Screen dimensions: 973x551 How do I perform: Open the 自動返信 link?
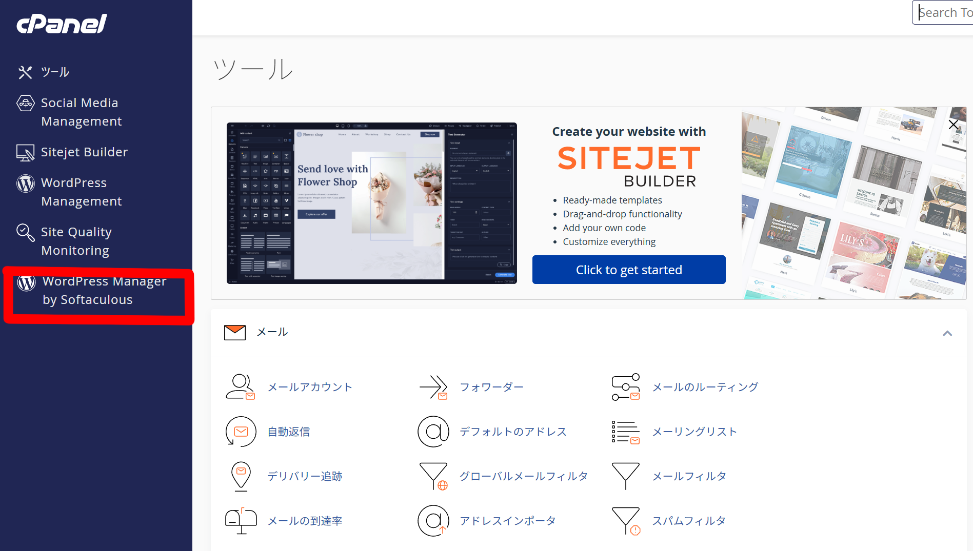pos(289,432)
